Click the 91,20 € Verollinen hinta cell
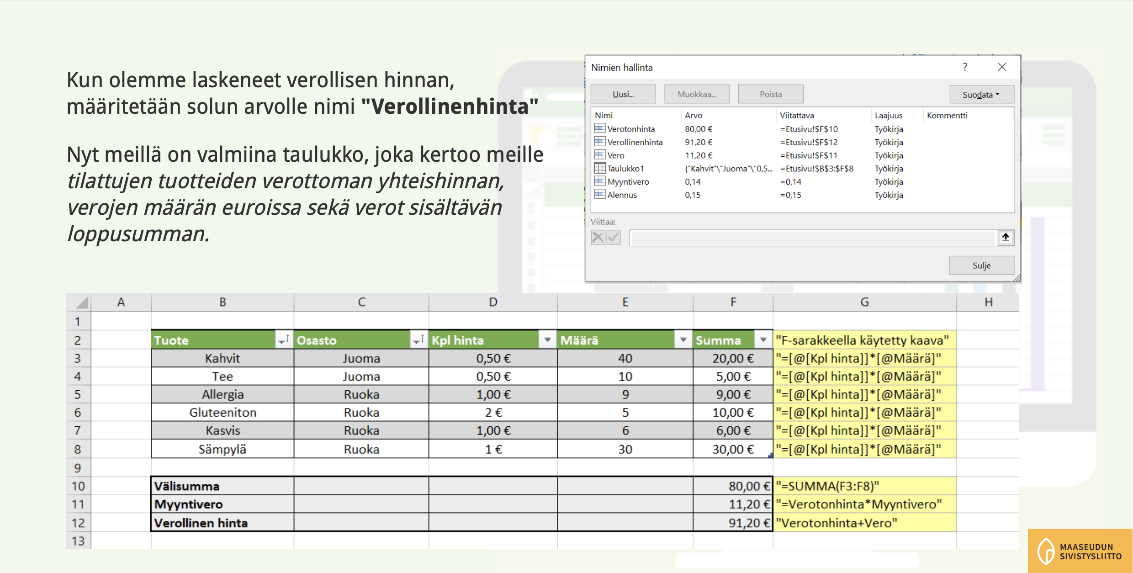The image size is (1133, 573). [x=733, y=523]
